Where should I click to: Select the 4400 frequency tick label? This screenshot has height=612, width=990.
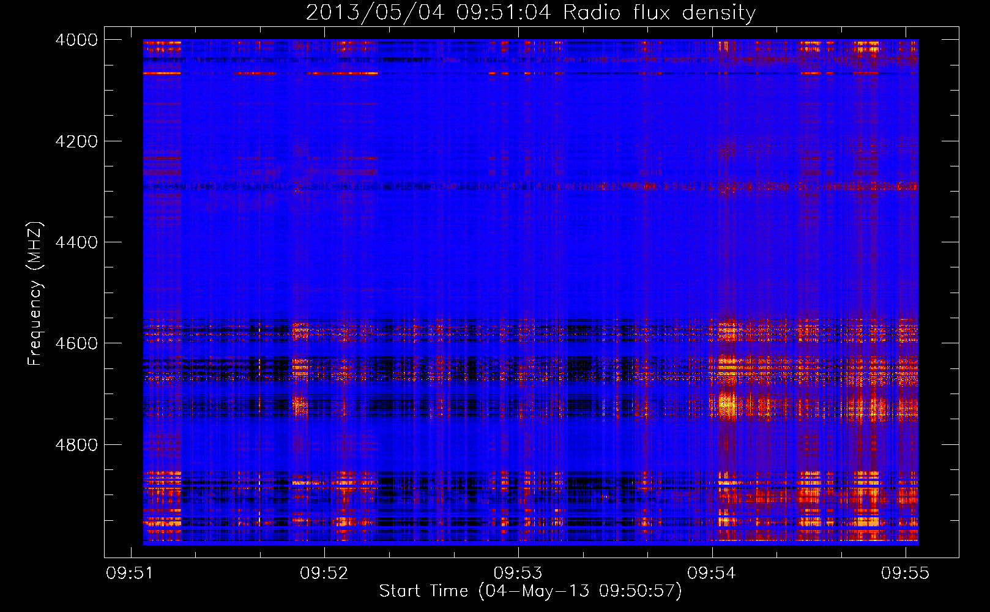coord(76,242)
